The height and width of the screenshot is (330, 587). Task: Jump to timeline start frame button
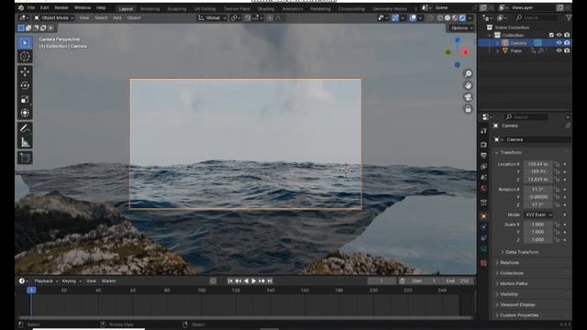tap(230, 280)
